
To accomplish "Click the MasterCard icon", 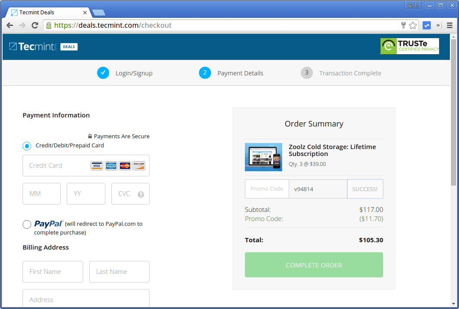I will click(125, 166).
